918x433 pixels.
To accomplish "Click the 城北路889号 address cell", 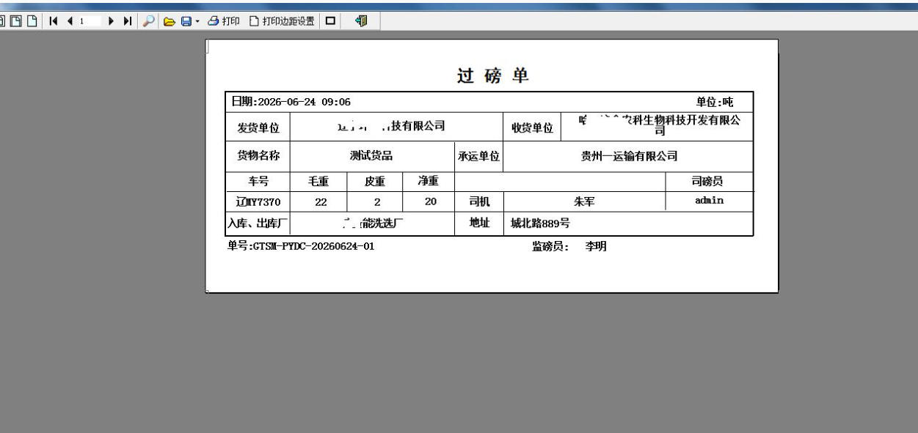I will tap(540, 224).
